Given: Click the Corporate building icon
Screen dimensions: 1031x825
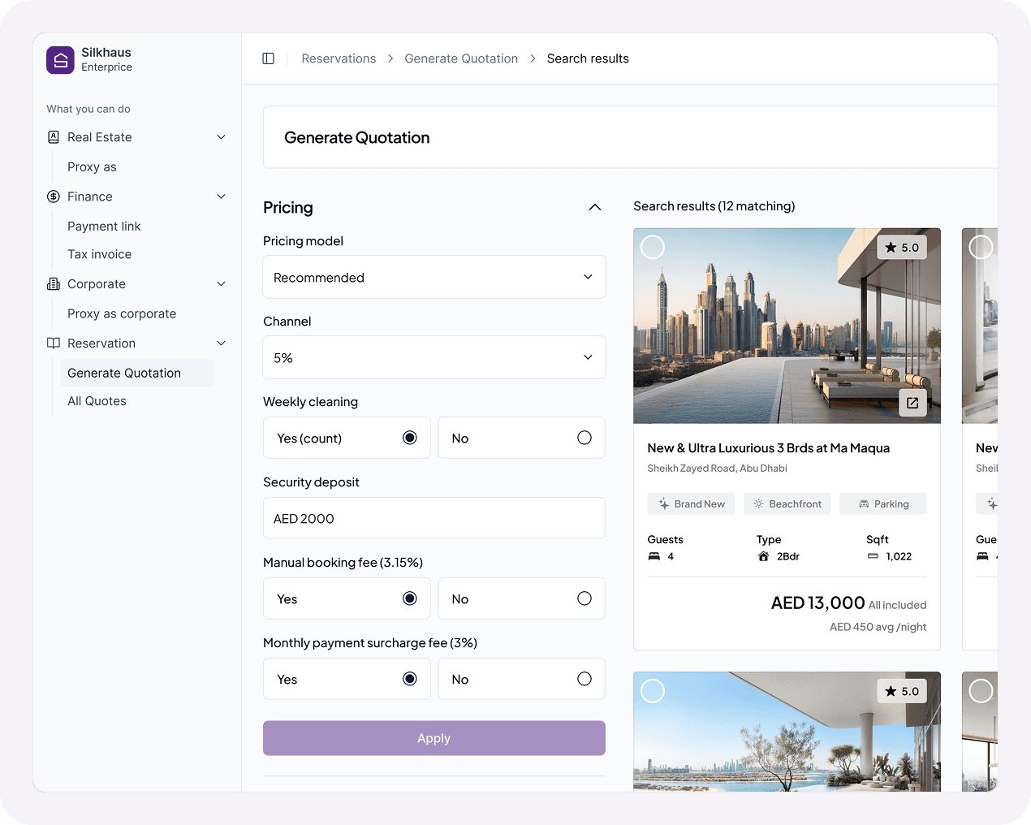Looking at the screenshot, I should [54, 284].
